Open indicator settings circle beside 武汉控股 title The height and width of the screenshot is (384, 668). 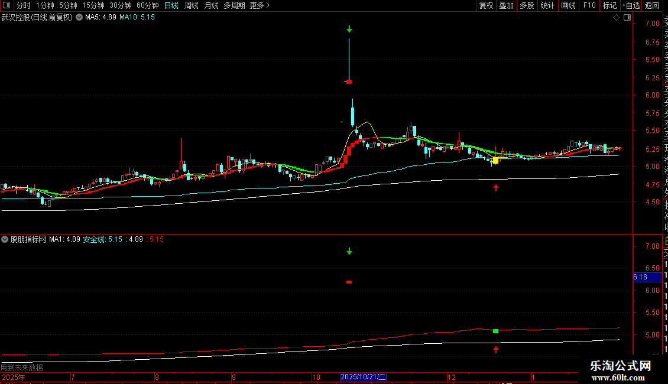79,17
